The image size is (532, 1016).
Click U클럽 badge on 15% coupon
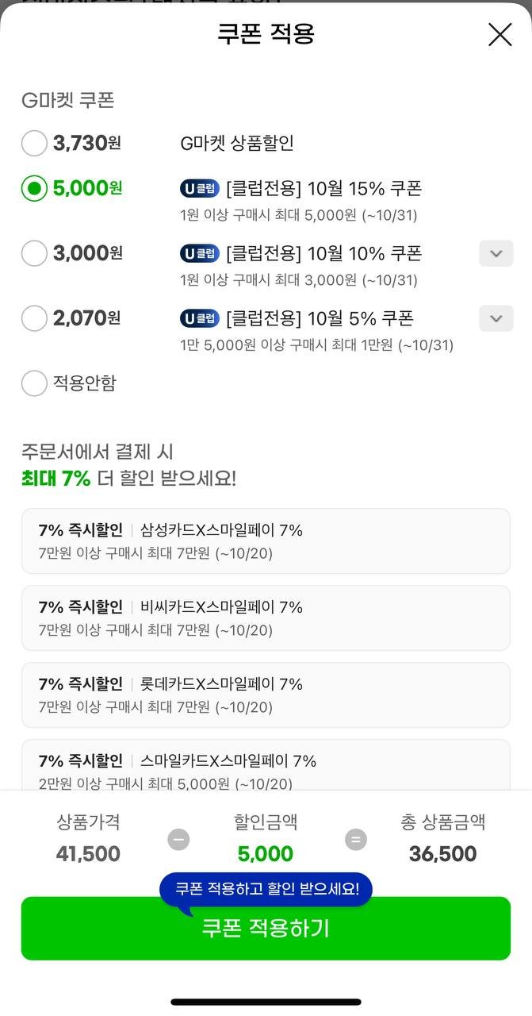click(x=199, y=189)
